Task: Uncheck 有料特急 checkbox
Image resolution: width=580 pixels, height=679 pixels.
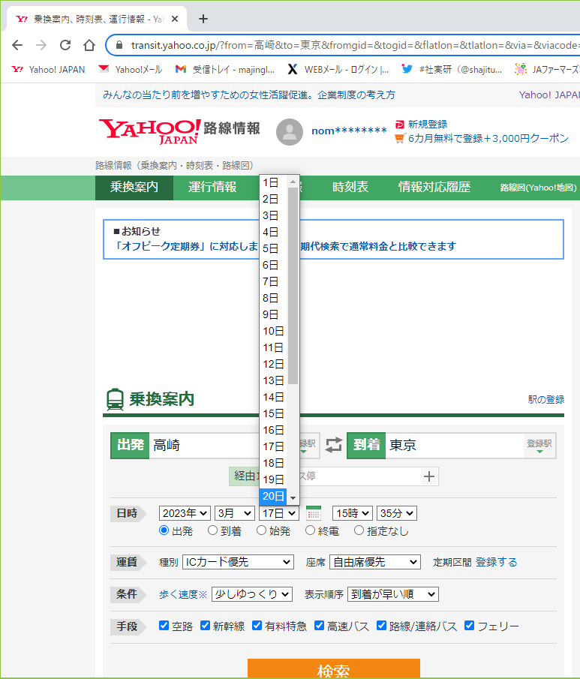Action: 257,625
